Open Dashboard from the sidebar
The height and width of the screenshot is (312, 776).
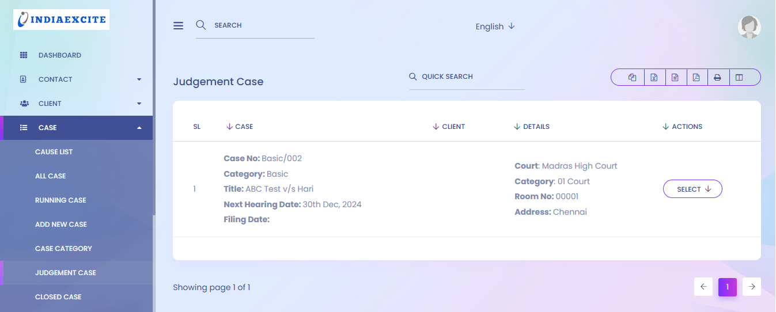[59, 55]
